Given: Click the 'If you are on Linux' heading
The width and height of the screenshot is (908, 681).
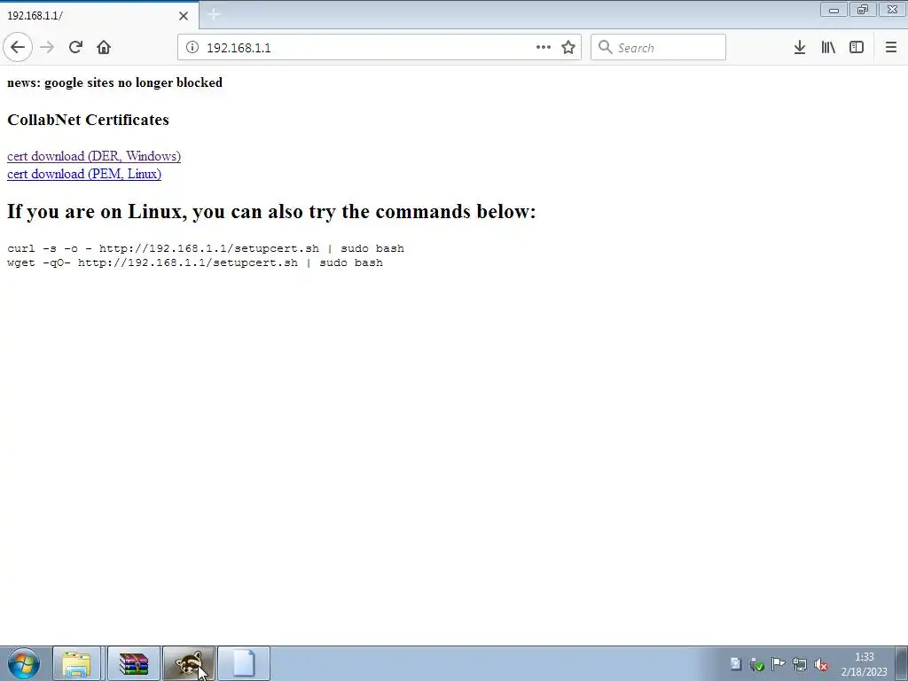Looking at the screenshot, I should point(271,211).
